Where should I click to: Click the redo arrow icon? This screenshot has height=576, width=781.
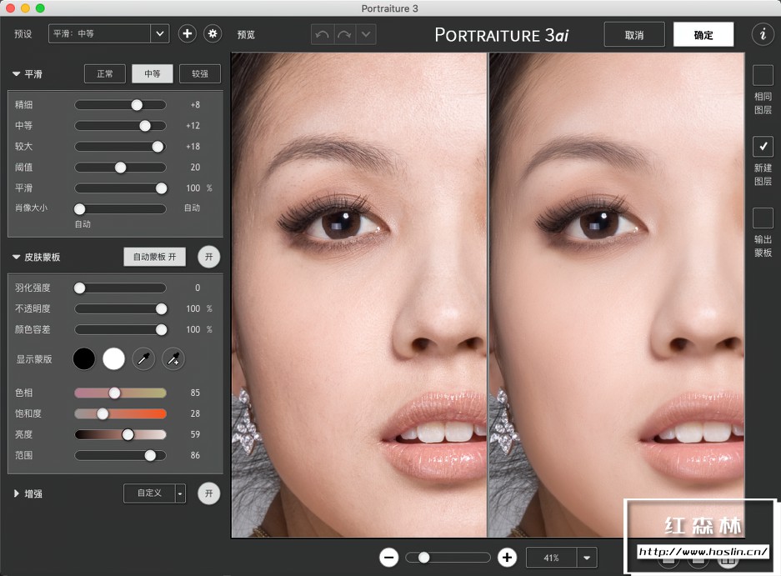click(x=343, y=34)
